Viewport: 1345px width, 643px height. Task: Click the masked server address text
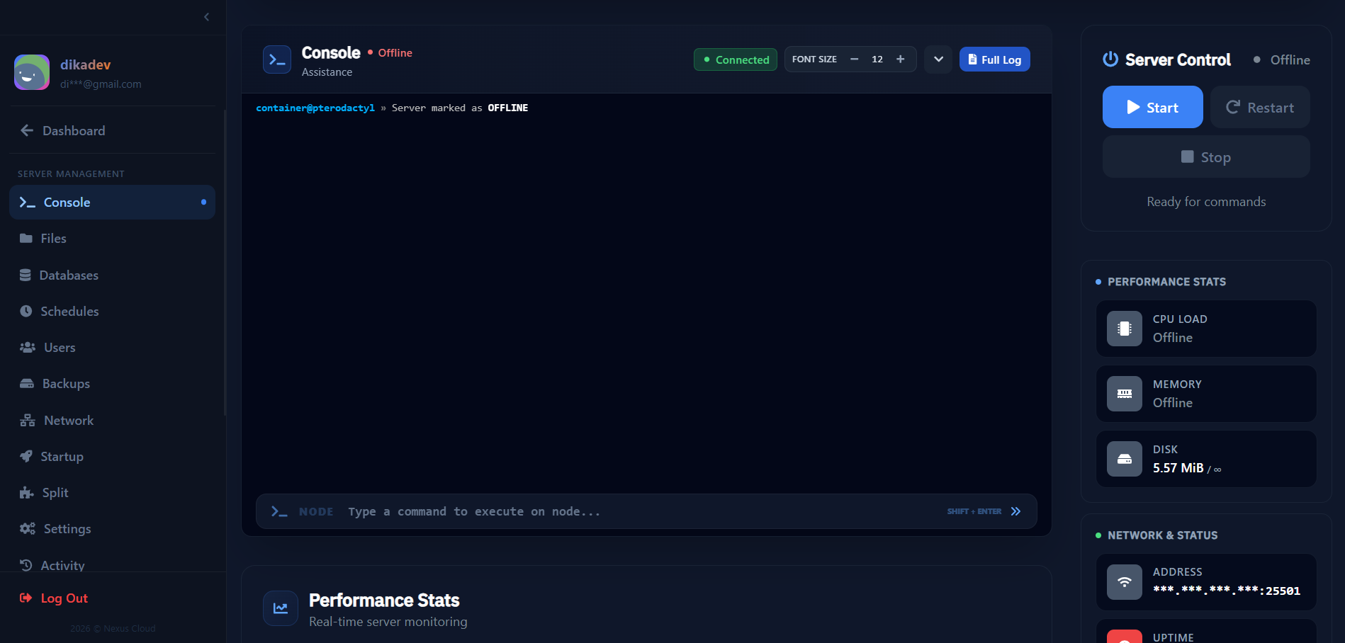[1227, 591]
